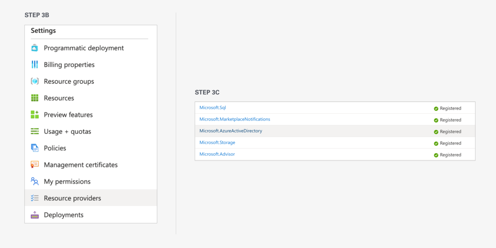This screenshot has width=496, height=248.
Task: Click Registered status text for Microsoft.AzureActiveDirectory
Action: point(451,132)
